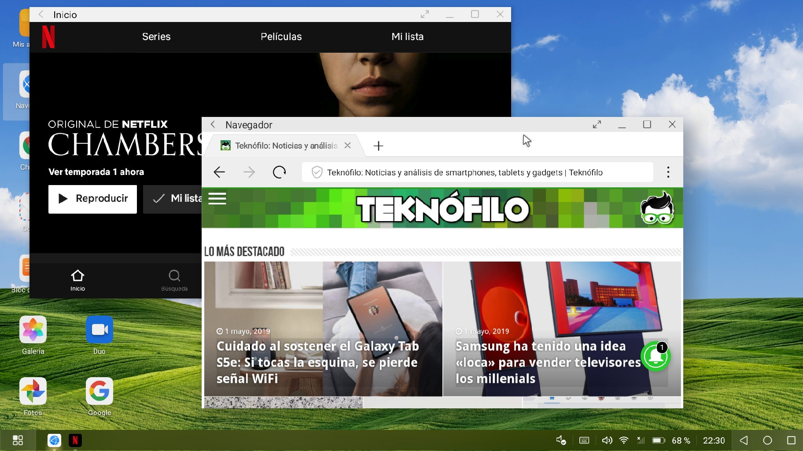Image resolution: width=803 pixels, height=451 pixels.
Task: Click the shield security icon in address bar
Action: coord(317,172)
